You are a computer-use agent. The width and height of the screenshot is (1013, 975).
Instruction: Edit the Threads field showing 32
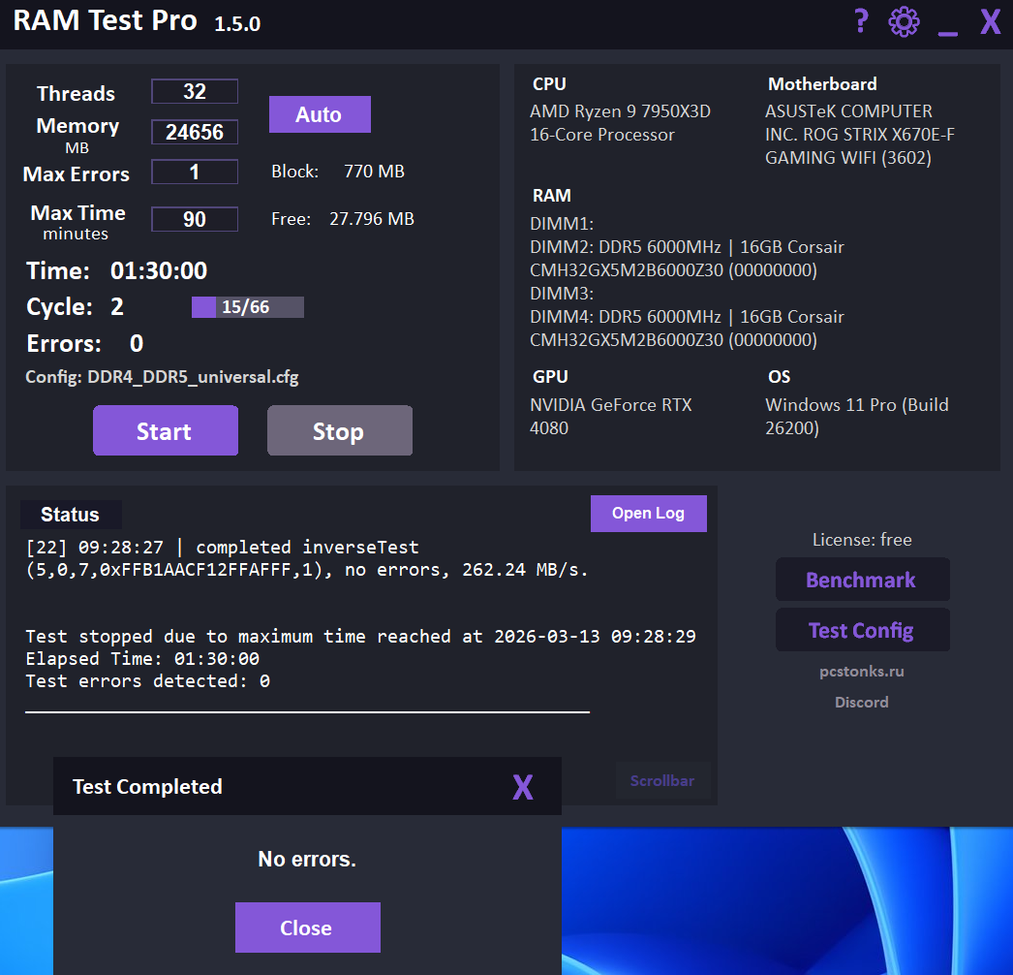[x=195, y=91]
